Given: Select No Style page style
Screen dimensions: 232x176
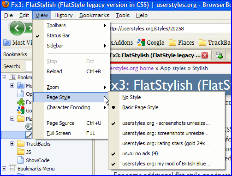Looking at the screenshot, I should coord(167,97).
